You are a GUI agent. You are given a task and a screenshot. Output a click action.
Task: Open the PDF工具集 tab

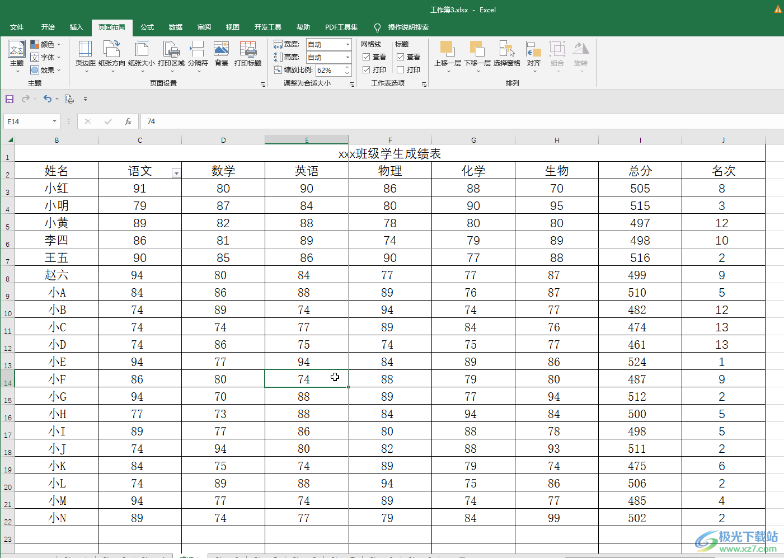point(341,27)
